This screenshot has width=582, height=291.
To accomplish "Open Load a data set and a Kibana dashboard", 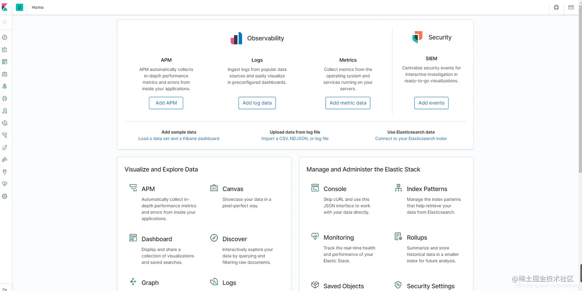I will (x=179, y=139).
